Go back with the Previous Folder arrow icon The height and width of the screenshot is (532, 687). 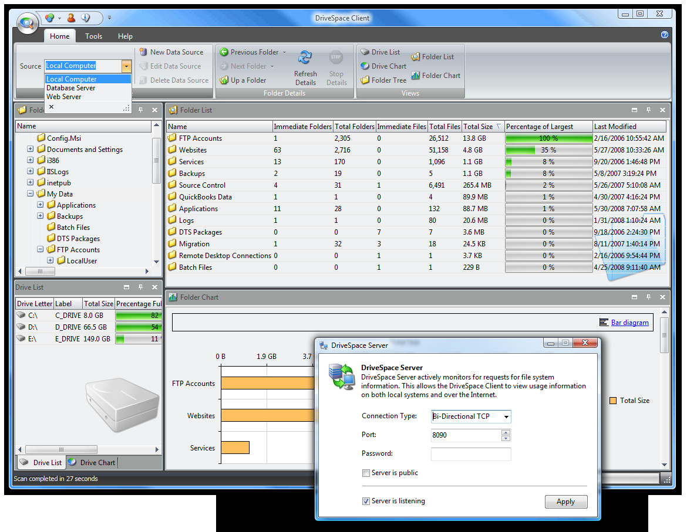tap(224, 52)
